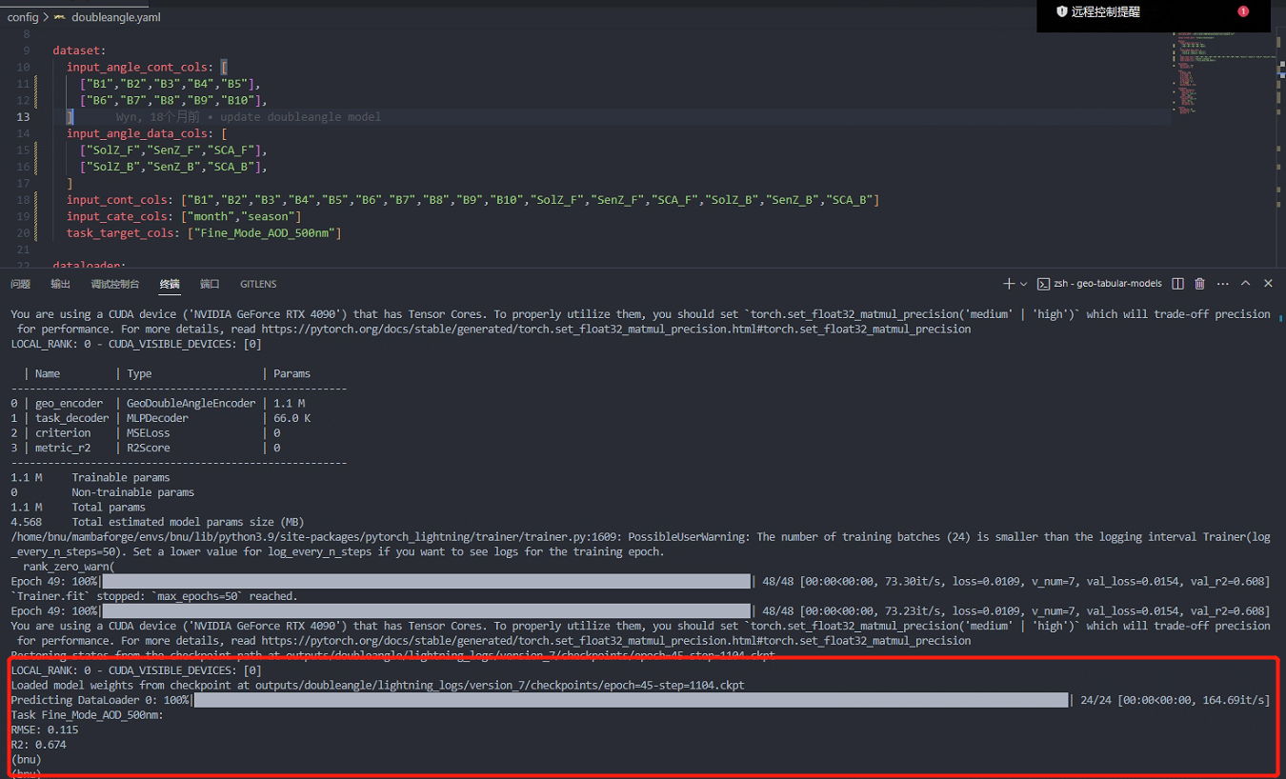Click line number 20 in the gutter

coord(23,232)
